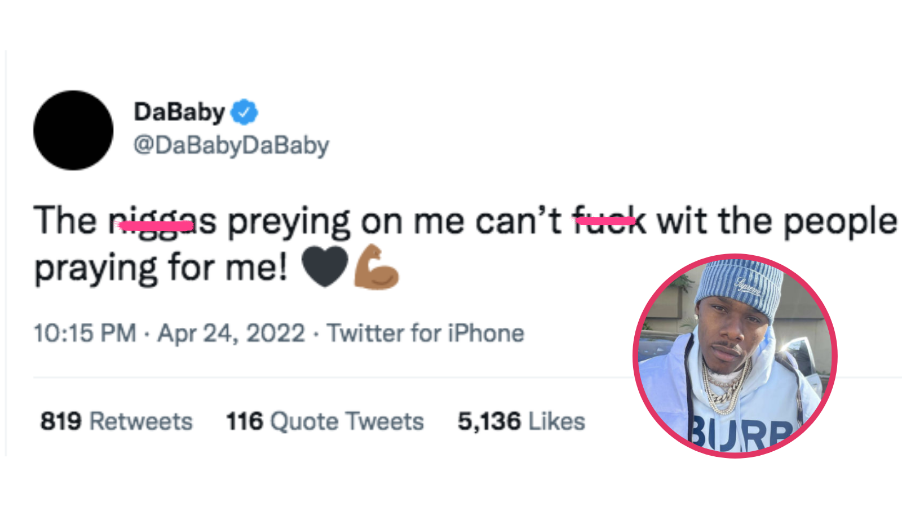Click the blue verified checkmark badge
This screenshot has height=507, width=902.
pyautogui.click(x=245, y=112)
